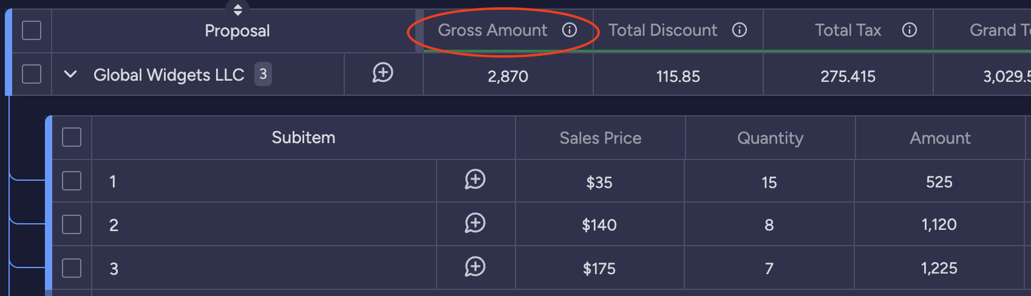Image resolution: width=1031 pixels, height=296 pixels.
Task: Collapse the Global Widgets LLC subitems
Action: tap(70, 74)
